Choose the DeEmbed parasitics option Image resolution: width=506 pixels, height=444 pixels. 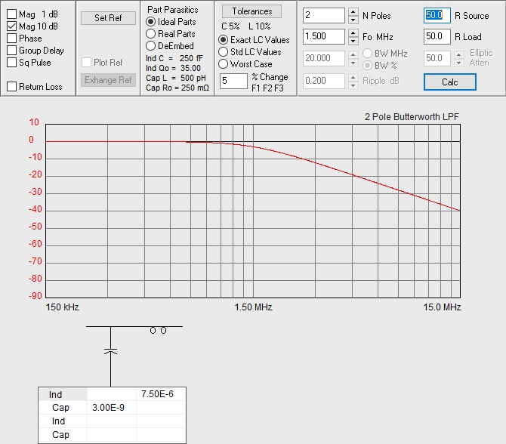click(x=151, y=46)
